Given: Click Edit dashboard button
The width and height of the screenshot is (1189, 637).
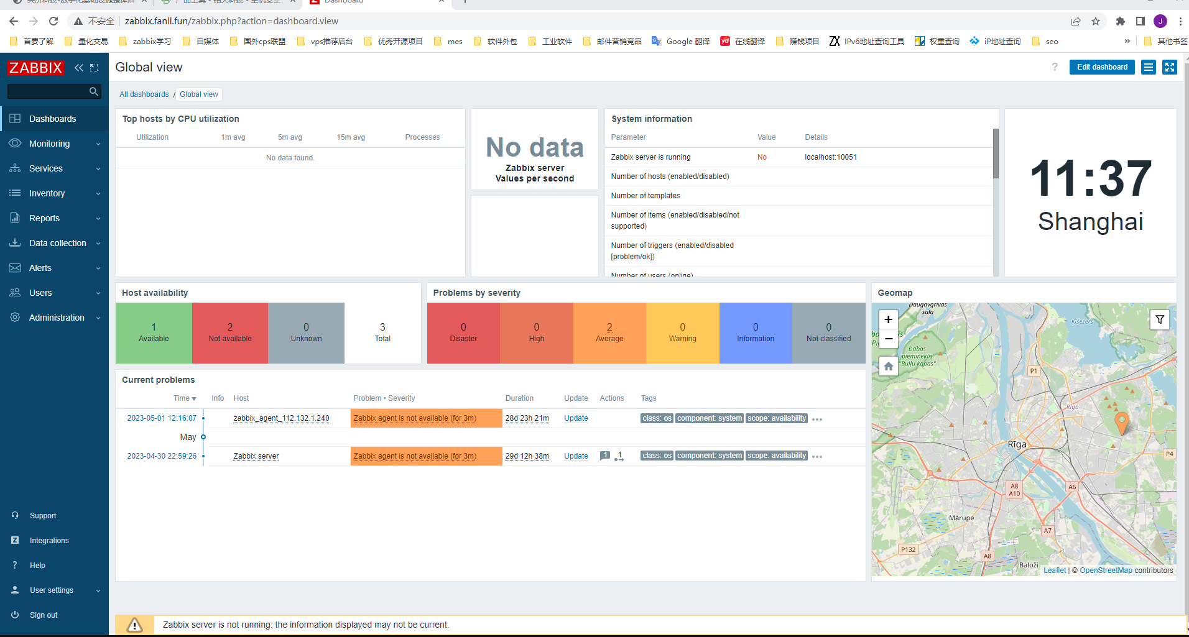Looking at the screenshot, I should pyautogui.click(x=1102, y=67).
